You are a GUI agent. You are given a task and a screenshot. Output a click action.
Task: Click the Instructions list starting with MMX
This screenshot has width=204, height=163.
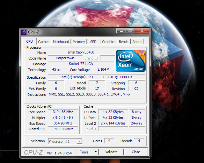point(96,96)
